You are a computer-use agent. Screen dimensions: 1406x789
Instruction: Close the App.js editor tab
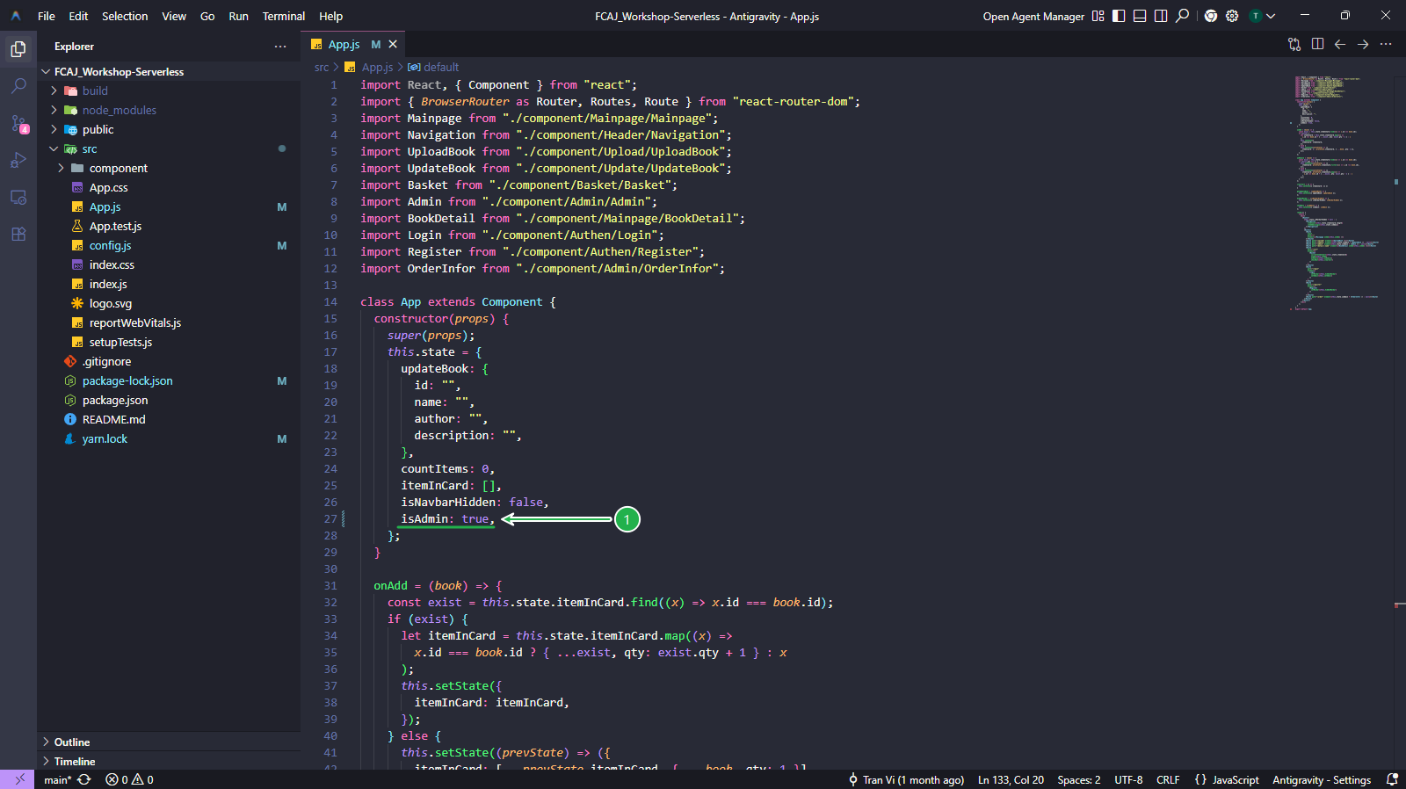pos(393,44)
